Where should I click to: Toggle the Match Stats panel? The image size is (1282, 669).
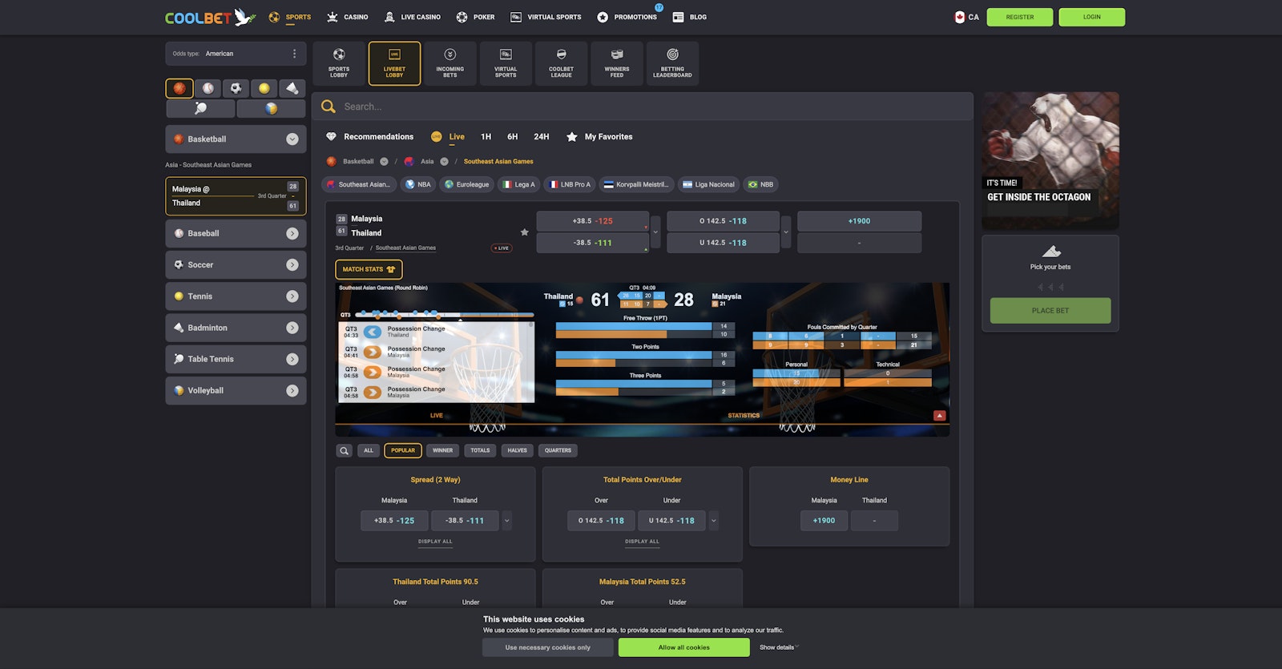point(369,269)
